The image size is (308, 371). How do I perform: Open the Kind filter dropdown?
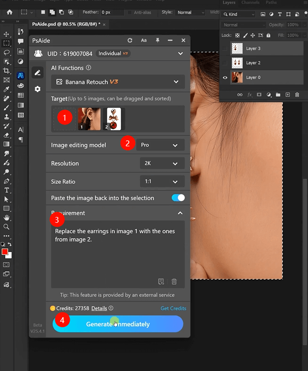pos(239,15)
